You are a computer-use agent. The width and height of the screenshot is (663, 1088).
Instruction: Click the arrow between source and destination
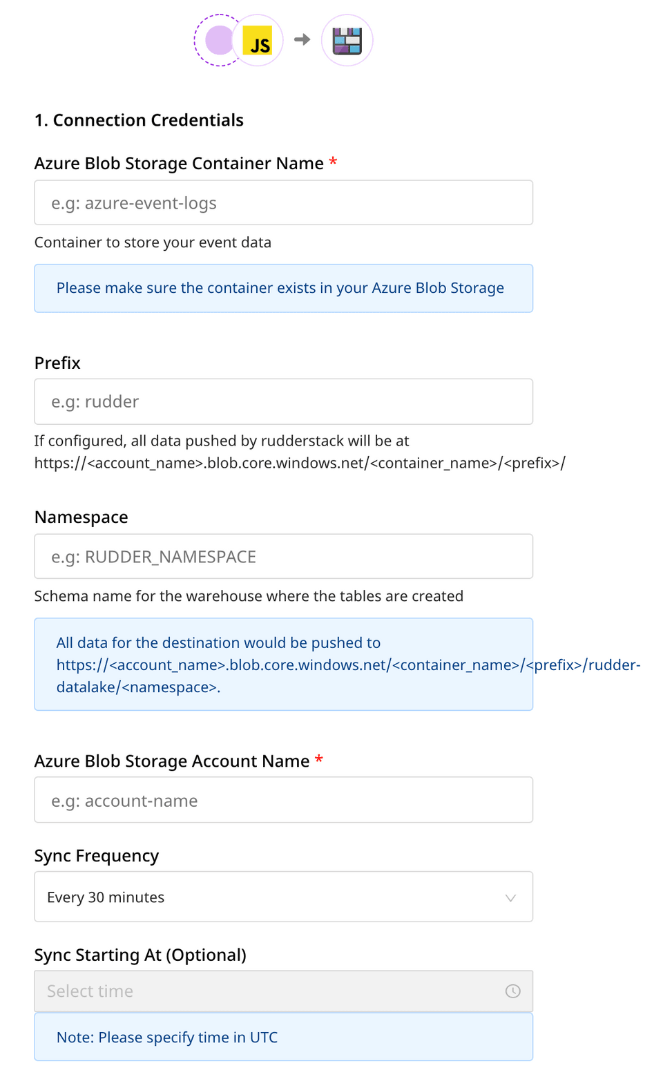tap(302, 39)
